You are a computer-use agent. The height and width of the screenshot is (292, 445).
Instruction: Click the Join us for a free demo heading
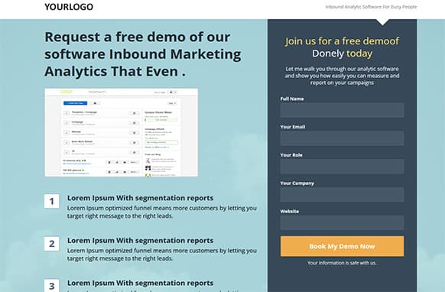(342, 47)
